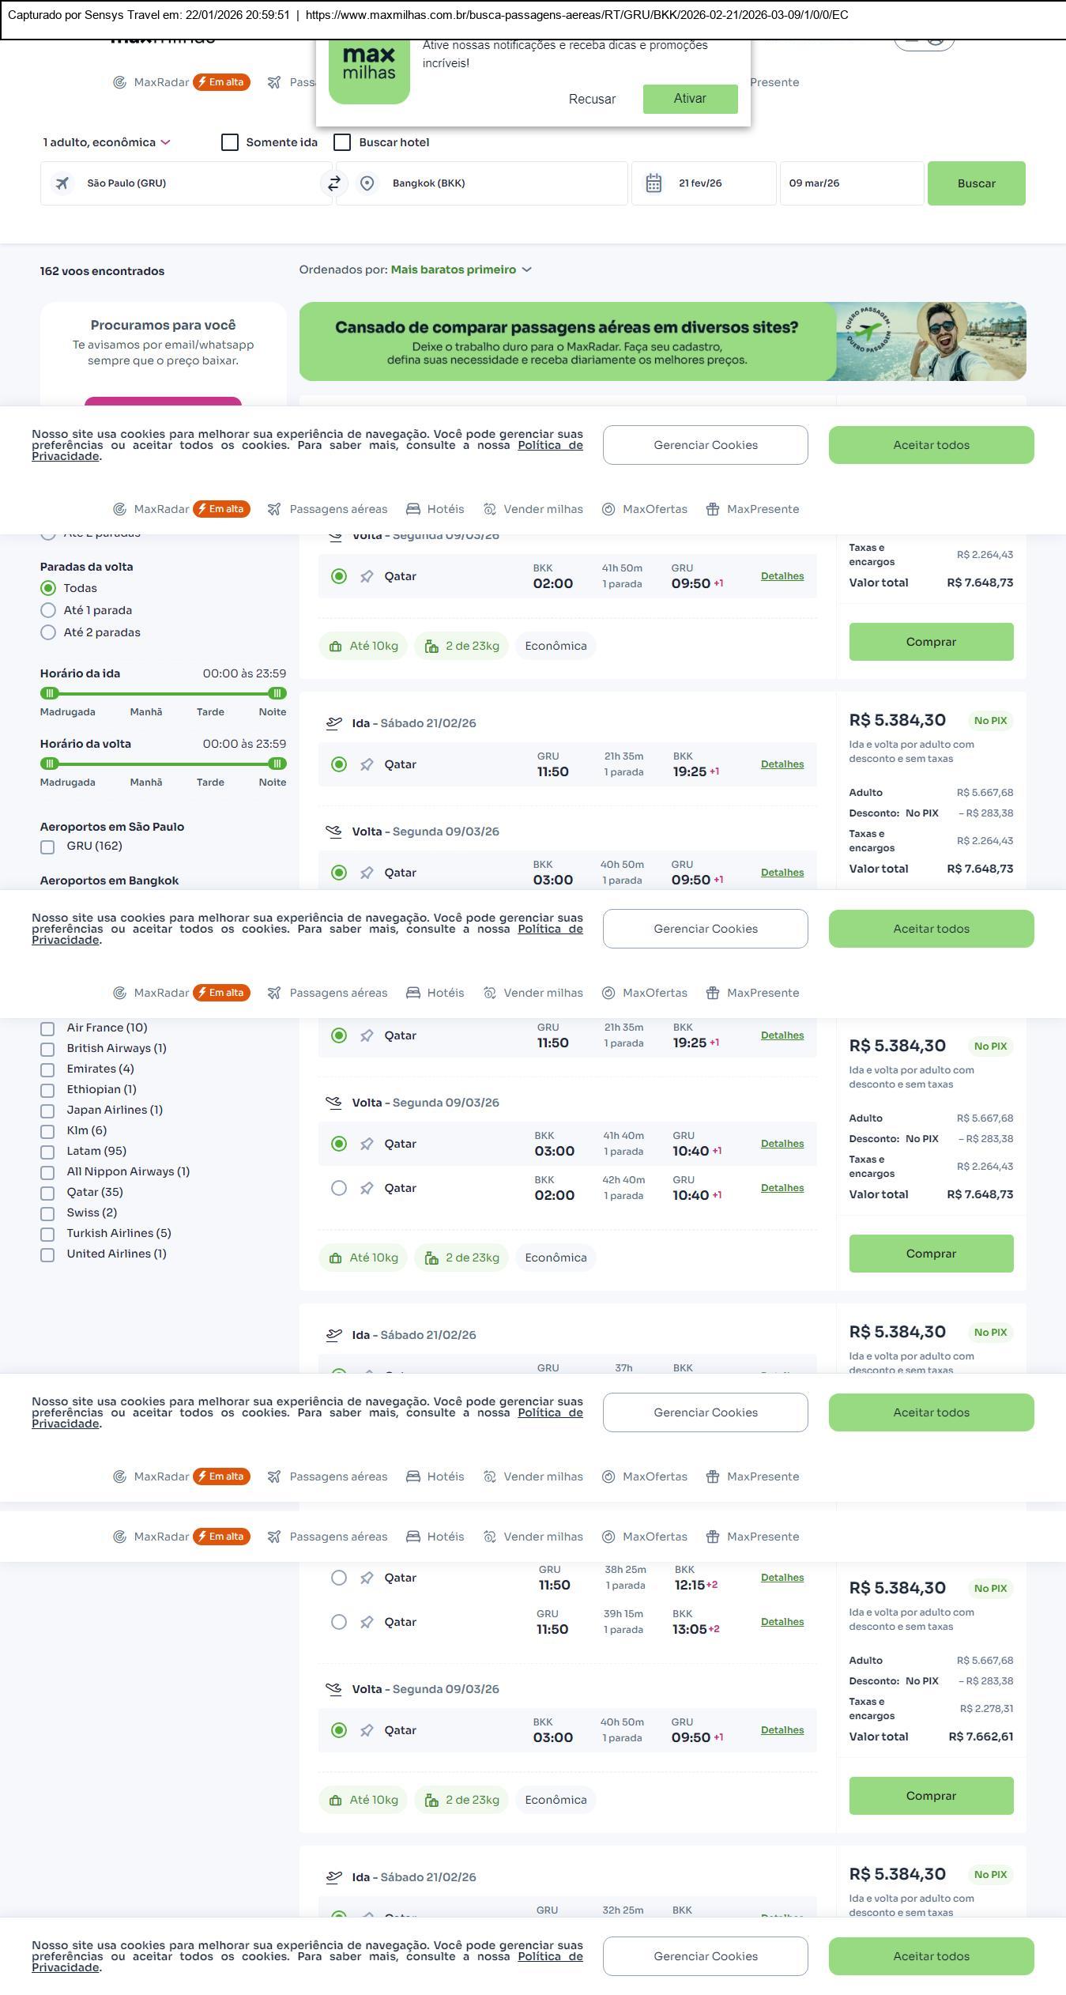Image resolution: width=1066 pixels, height=1995 pixels.
Task: Click the location pin icon beside Bangkok (BKK)
Action: click(x=367, y=183)
